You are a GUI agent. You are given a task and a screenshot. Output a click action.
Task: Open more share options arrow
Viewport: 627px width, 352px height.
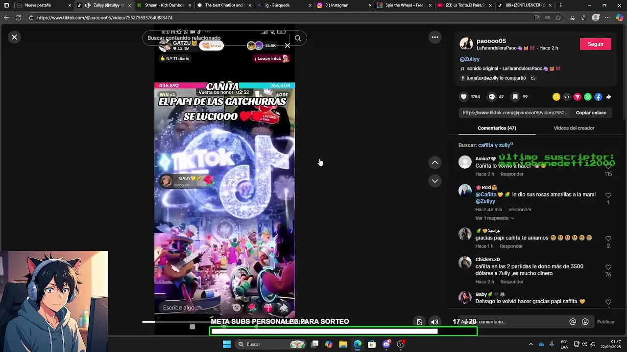point(608,97)
